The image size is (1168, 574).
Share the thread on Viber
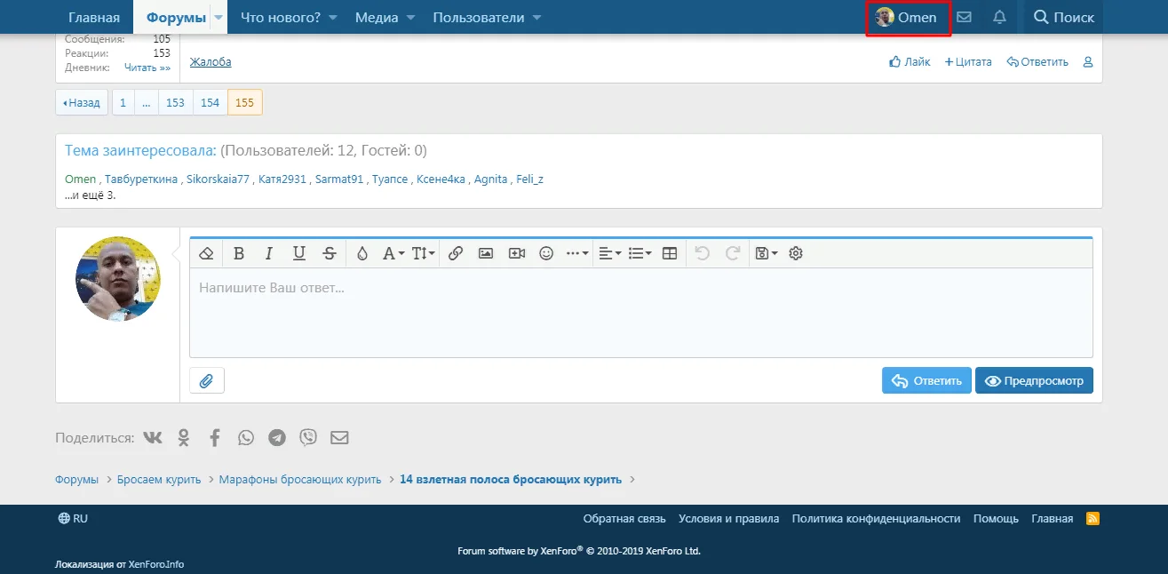point(308,437)
